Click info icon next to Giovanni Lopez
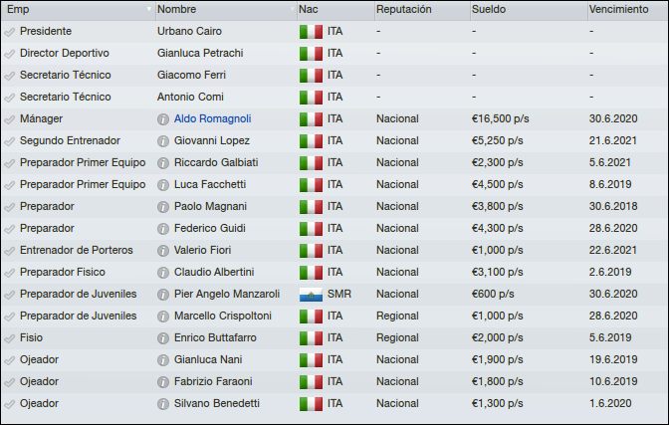 click(x=163, y=140)
